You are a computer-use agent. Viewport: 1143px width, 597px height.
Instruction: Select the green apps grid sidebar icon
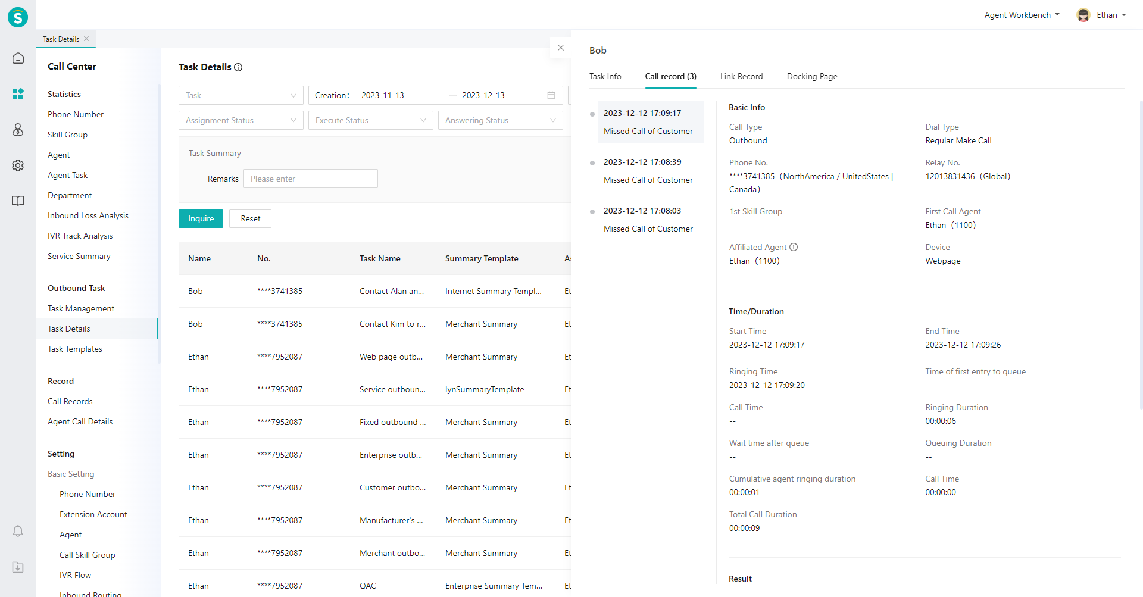(18, 94)
